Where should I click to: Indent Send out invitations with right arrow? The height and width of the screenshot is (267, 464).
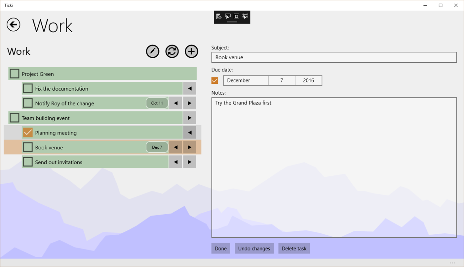[x=190, y=162]
